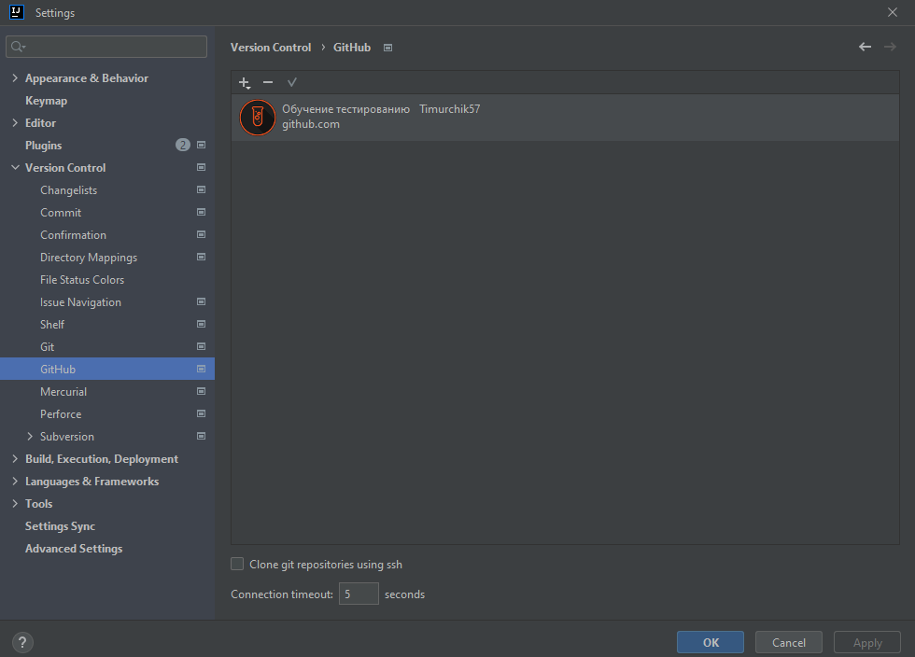Close the Settings dialog window

pos(893,12)
